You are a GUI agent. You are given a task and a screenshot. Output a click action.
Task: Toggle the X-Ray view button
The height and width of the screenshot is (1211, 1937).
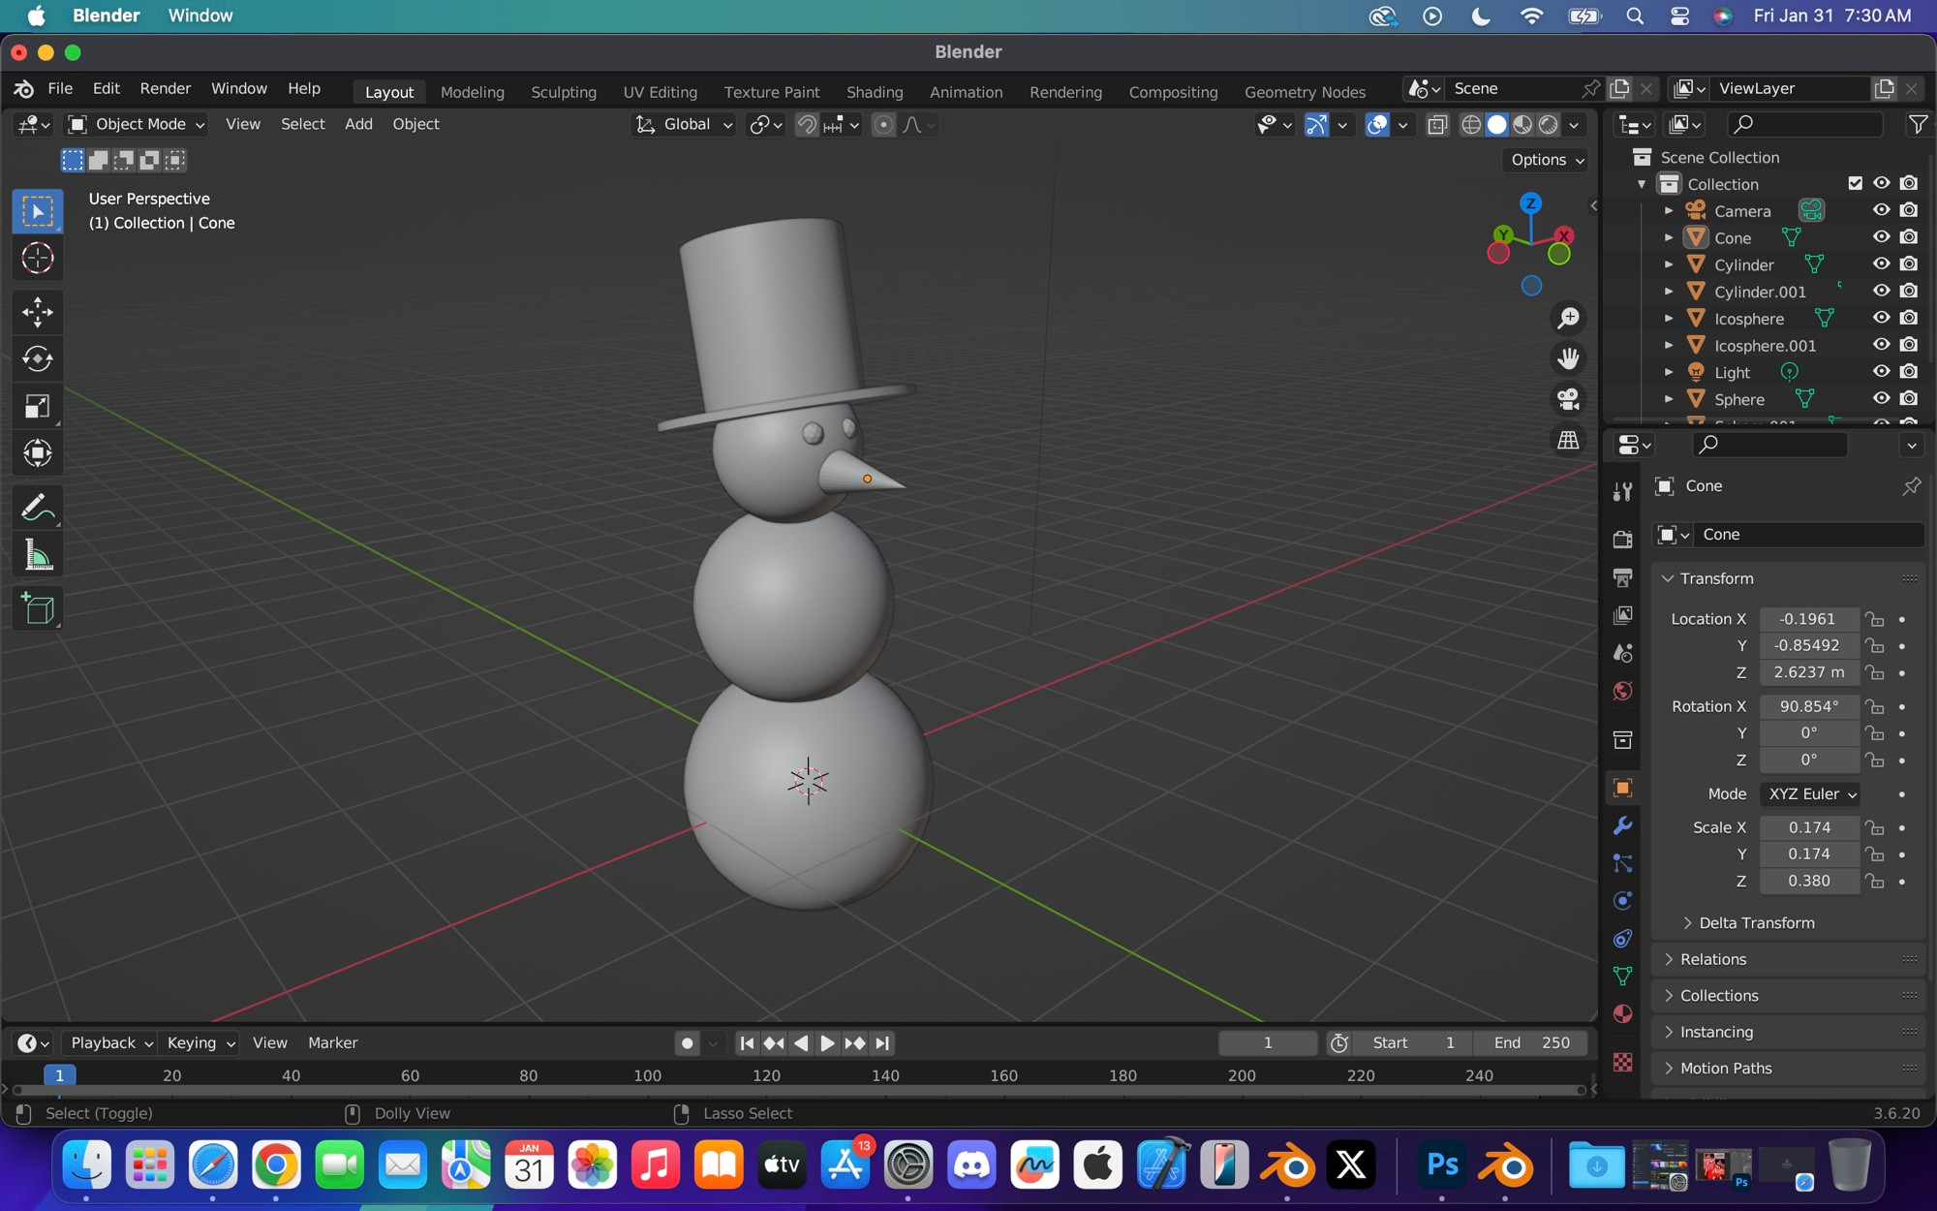coord(1437,124)
